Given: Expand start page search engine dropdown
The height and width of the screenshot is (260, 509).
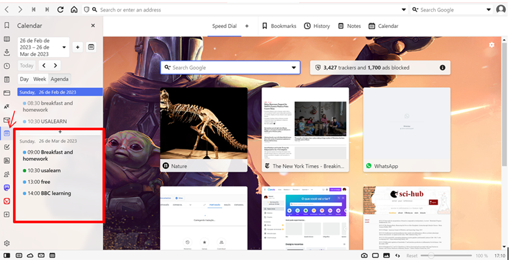Looking at the screenshot, I should (293, 68).
